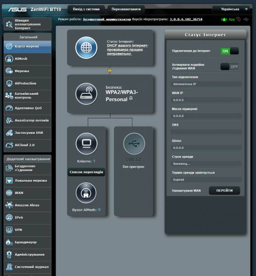Open Адміністрування gear icon
The height and width of the screenshot is (276, 256).
coord(9,254)
